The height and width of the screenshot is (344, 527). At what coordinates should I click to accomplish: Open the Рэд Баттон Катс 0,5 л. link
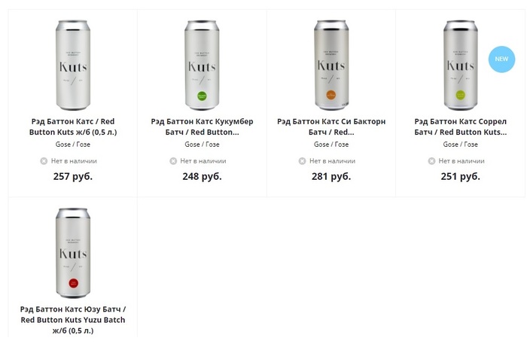tap(73, 126)
